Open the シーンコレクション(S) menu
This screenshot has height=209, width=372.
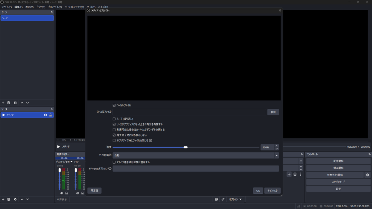click(74, 7)
